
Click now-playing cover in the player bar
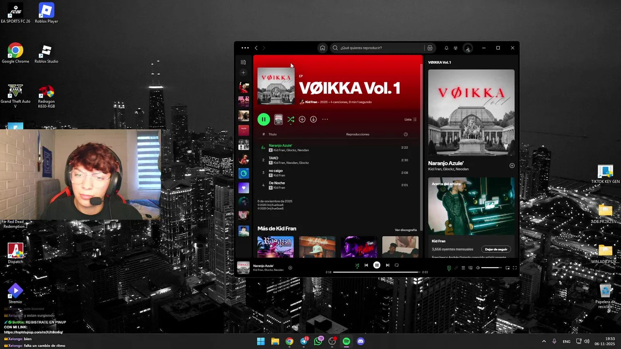click(x=243, y=268)
